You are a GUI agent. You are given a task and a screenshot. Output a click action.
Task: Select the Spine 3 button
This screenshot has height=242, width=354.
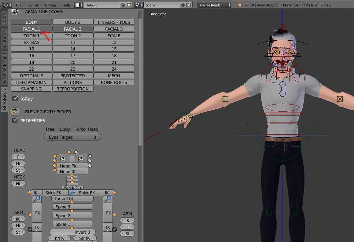[72, 207]
